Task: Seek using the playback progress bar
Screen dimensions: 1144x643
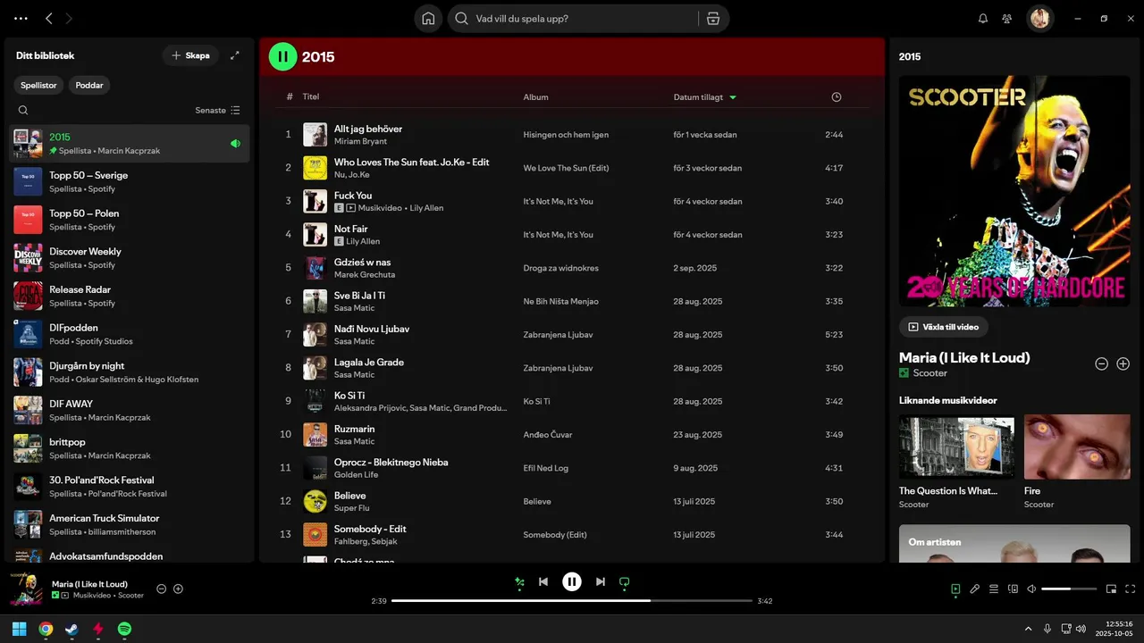Action: tap(572, 601)
